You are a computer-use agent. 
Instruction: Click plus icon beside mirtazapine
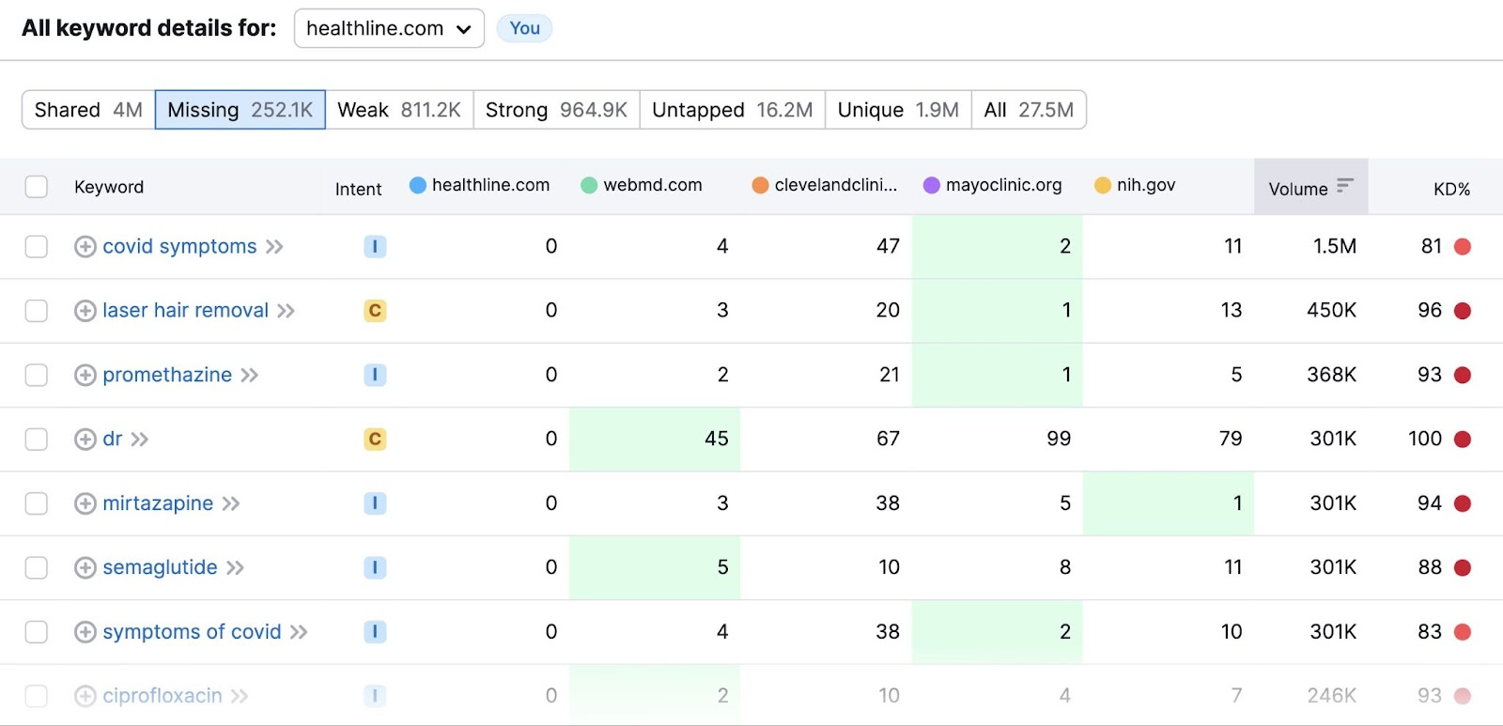85,503
